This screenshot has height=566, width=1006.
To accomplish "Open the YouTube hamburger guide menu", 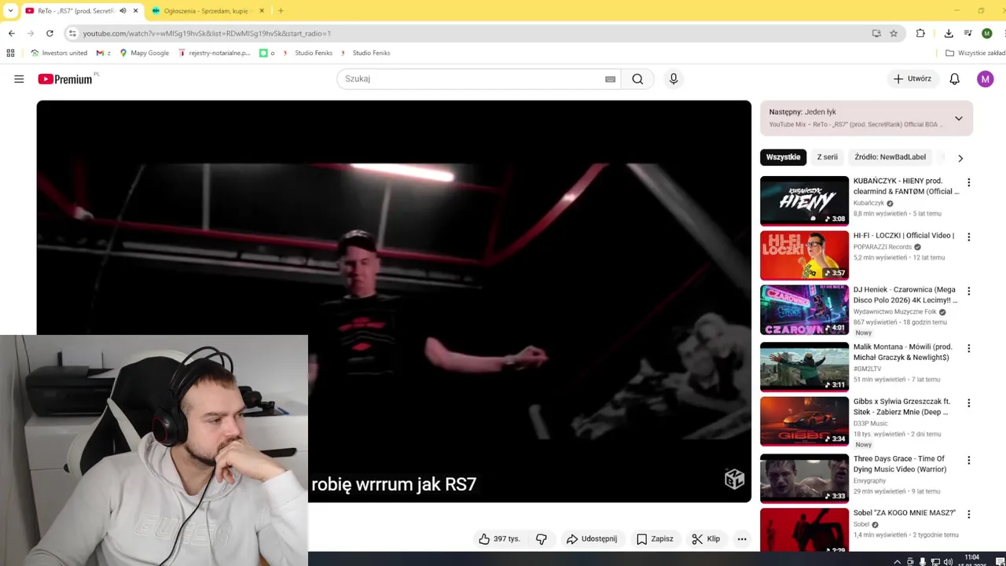I will 19,79.
